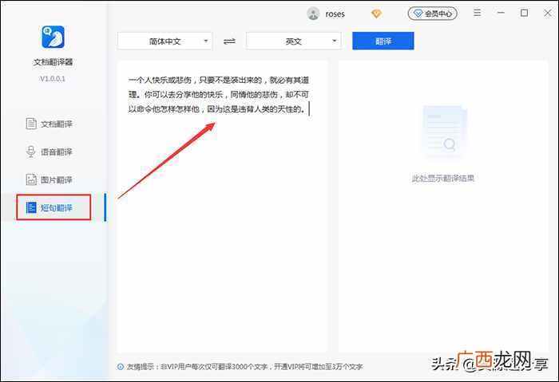559x382 pixels.
Task: Open the 语音翻译 voice translation tab
Action: pos(50,152)
